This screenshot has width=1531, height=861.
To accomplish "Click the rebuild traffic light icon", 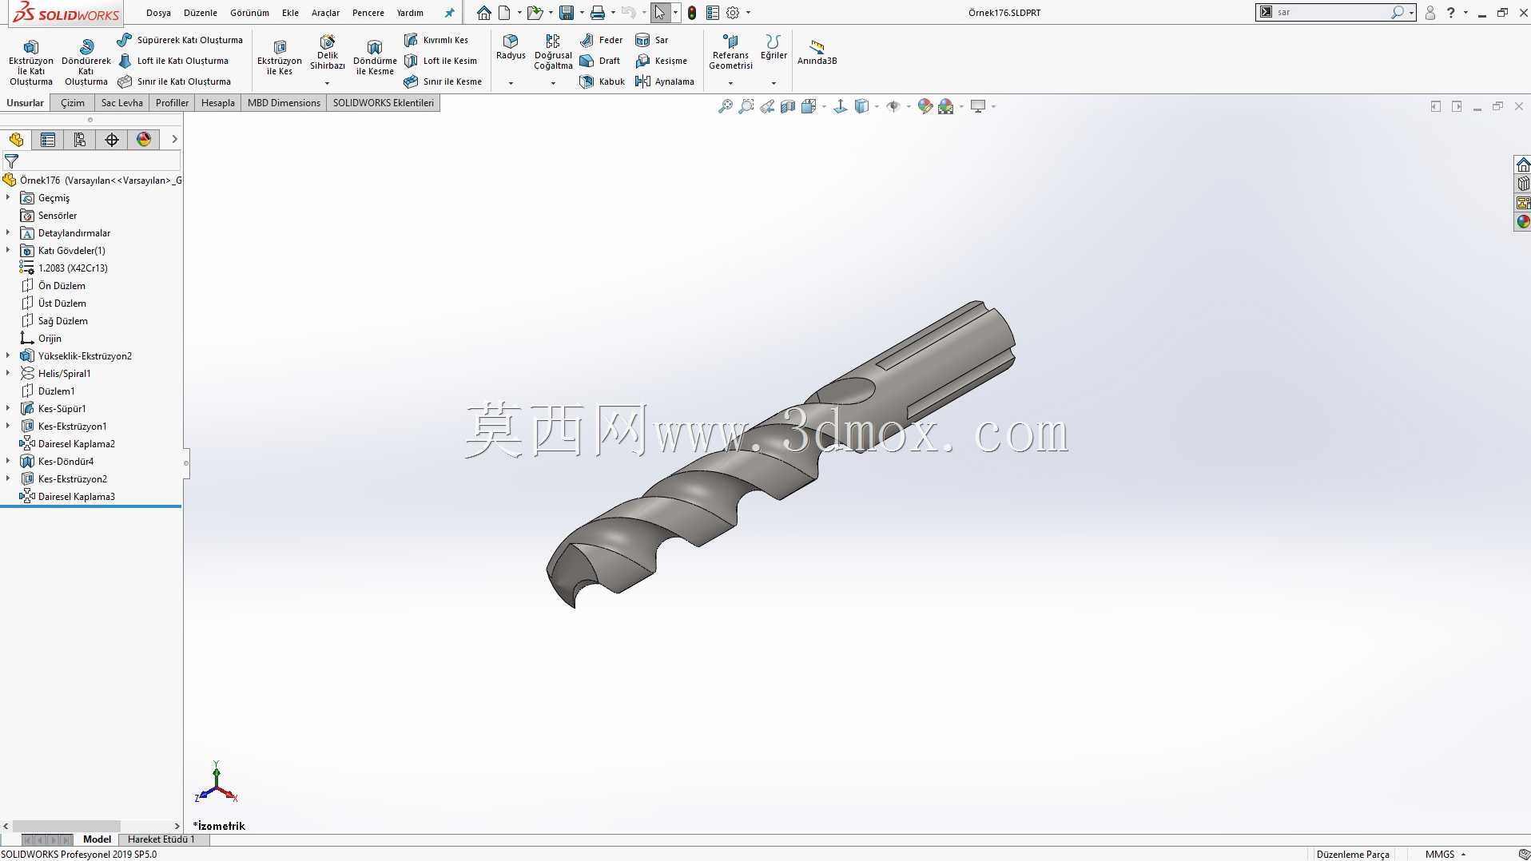I will (x=692, y=13).
